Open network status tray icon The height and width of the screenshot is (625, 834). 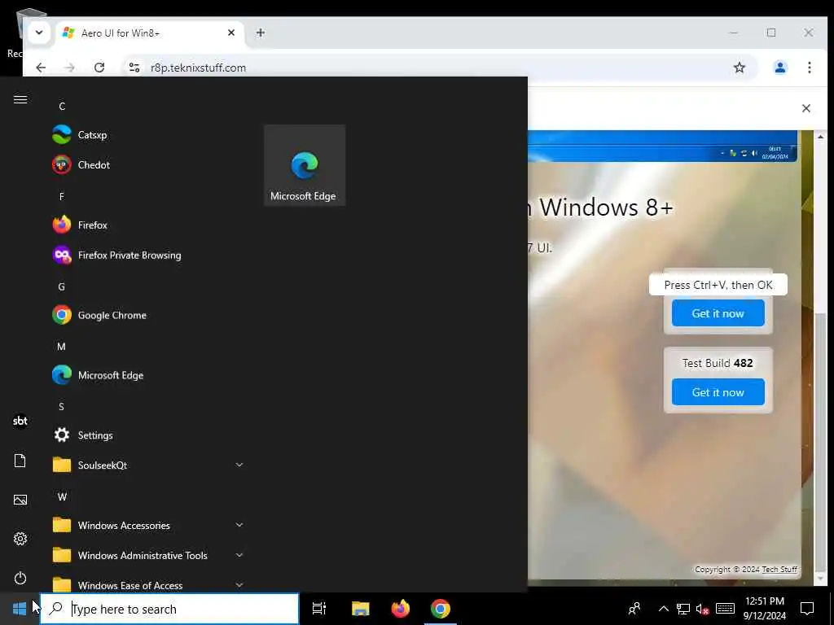(683, 609)
